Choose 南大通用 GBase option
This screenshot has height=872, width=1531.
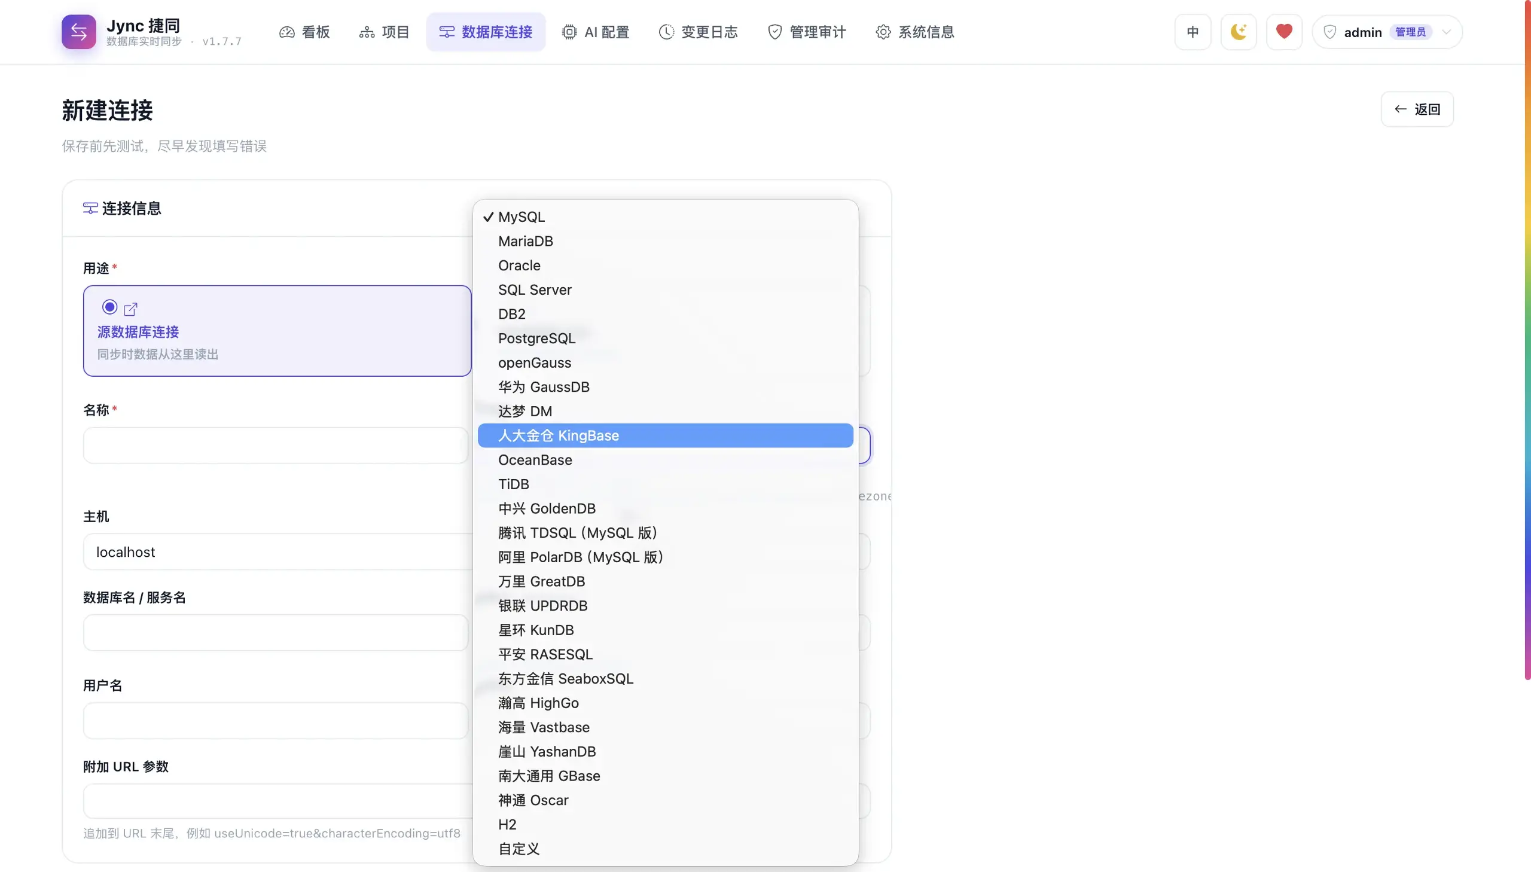(665, 776)
